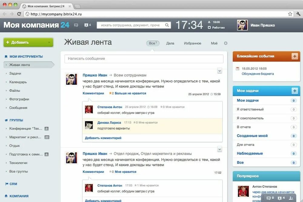Click Динова Лариса comment avatar
The width and height of the screenshot is (303, 202).
(x=89, y=125)
